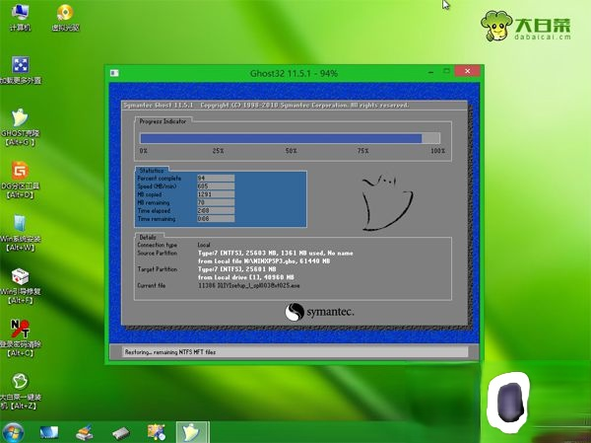The image size is (591, 443).
Task: Click the Percent complete value 94
Action: click(216, 178)
